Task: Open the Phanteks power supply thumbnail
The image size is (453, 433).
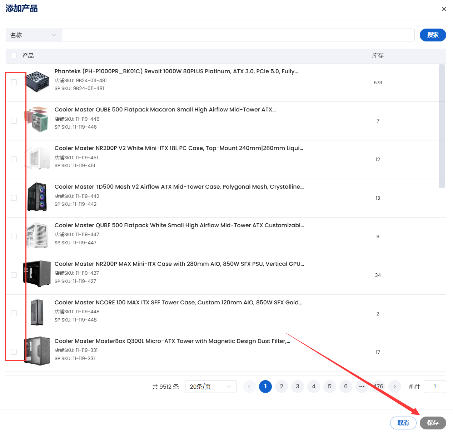Action: click(x=37, y=81)
